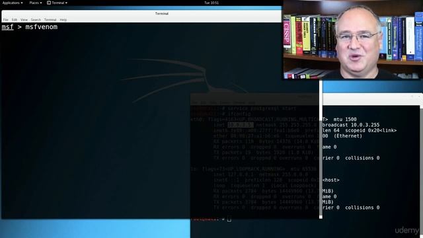
Task: Open the Places menu in top bar
Action: click(x=36, y=3)
